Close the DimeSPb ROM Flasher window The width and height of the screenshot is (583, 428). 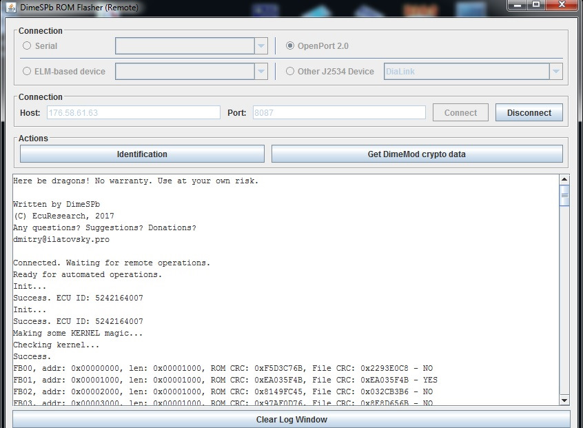pos(562,5)
